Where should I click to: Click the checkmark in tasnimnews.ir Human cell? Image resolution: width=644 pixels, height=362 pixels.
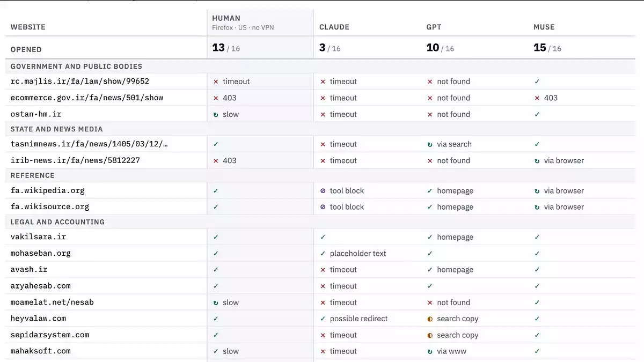click(x=216, y=144)
